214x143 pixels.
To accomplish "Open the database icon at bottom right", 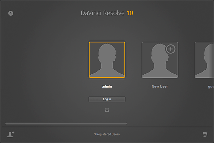I will [205, 134].
